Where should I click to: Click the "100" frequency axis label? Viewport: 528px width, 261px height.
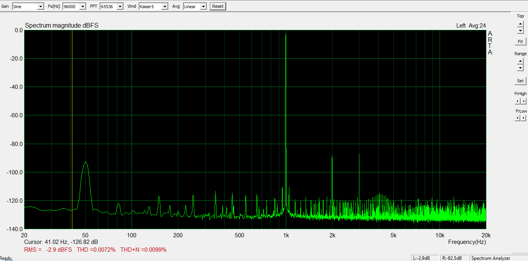click(x=132, y=235)
